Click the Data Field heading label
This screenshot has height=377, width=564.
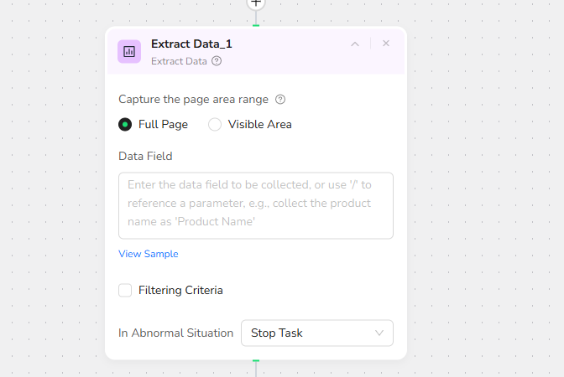(145, 156)
